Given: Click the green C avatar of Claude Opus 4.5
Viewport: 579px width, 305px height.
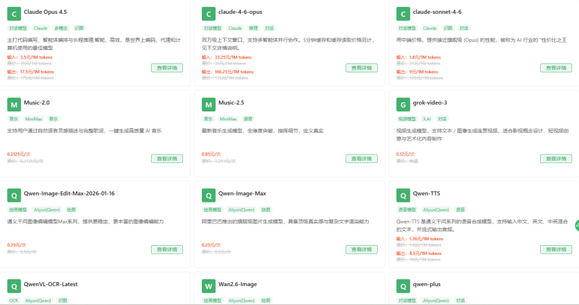Looking at the screenshot, I should click(x=13, y=14).
